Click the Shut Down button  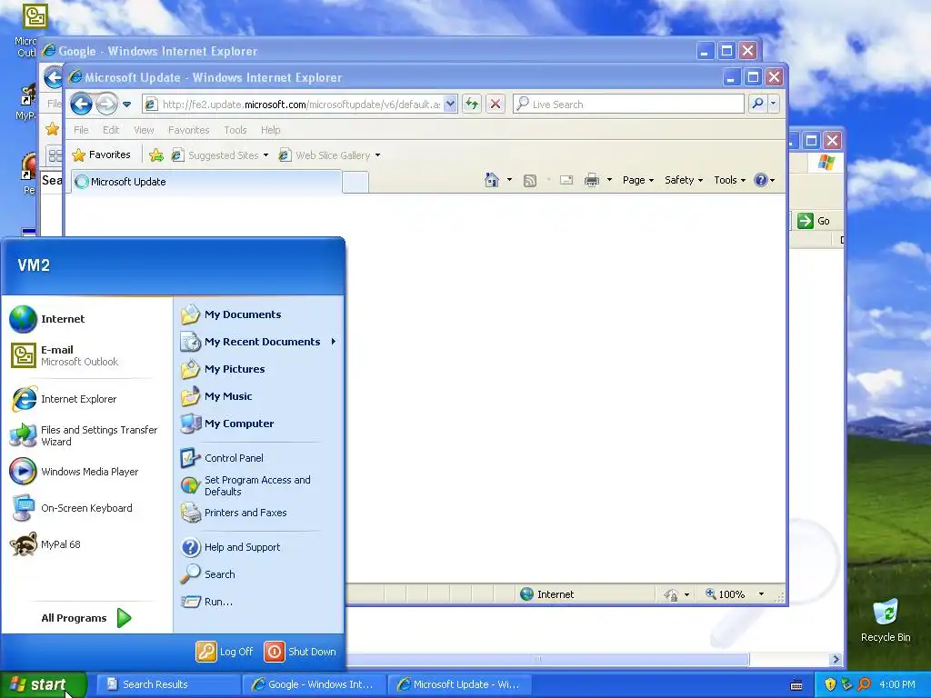[300, 651]
